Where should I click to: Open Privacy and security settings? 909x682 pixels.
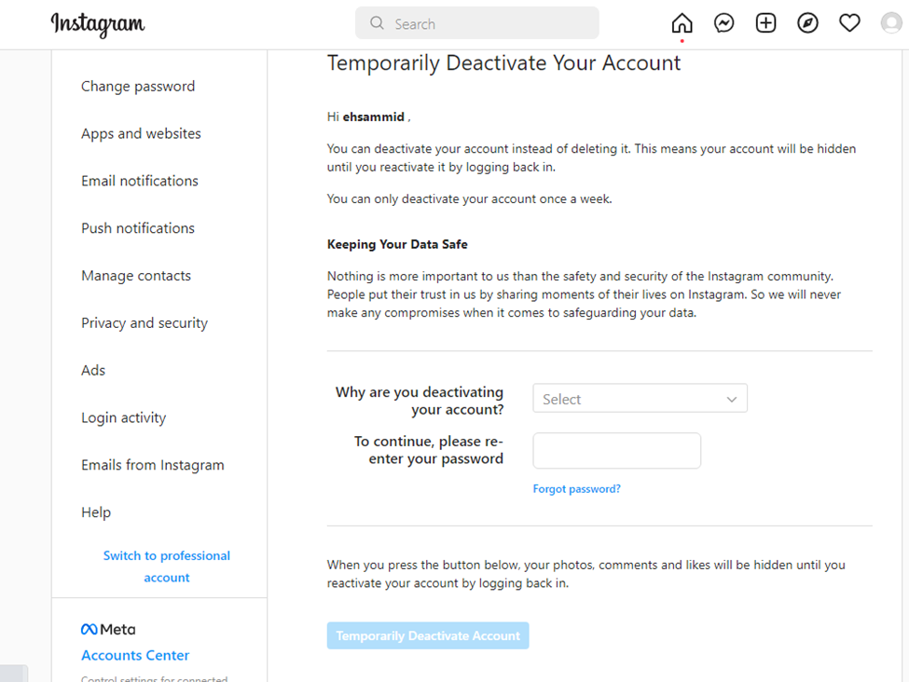[x=145, y=323]
